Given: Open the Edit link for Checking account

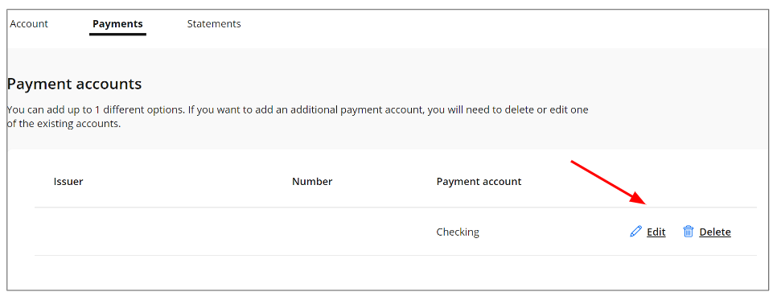Looking at the screenshot, I should coord(656,232).
